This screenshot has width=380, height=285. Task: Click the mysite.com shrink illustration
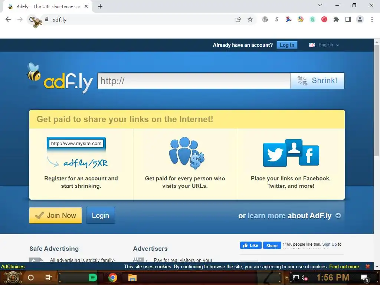(x=76, y=153)
